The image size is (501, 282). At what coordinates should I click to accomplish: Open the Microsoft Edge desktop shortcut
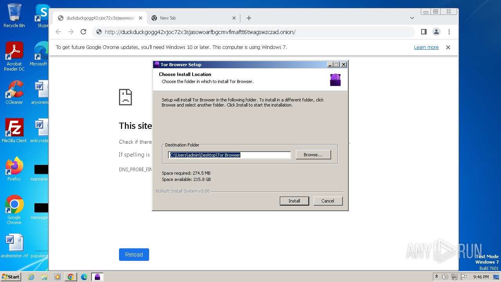click(x=39, y=54)
